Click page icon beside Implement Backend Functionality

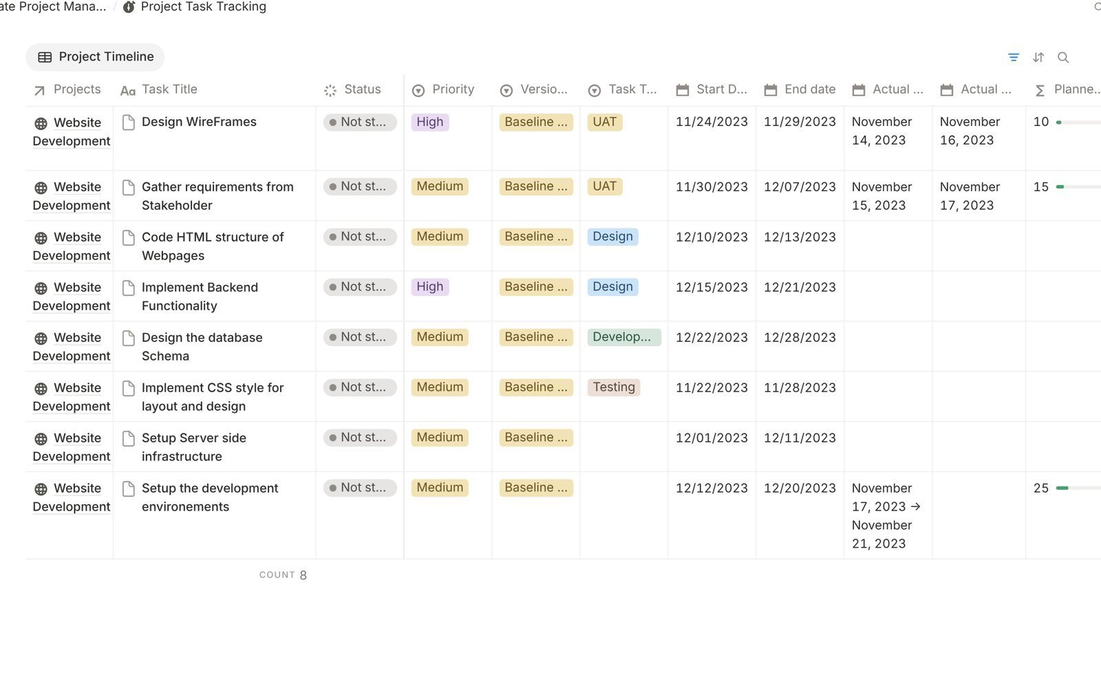tap(128, 288)
